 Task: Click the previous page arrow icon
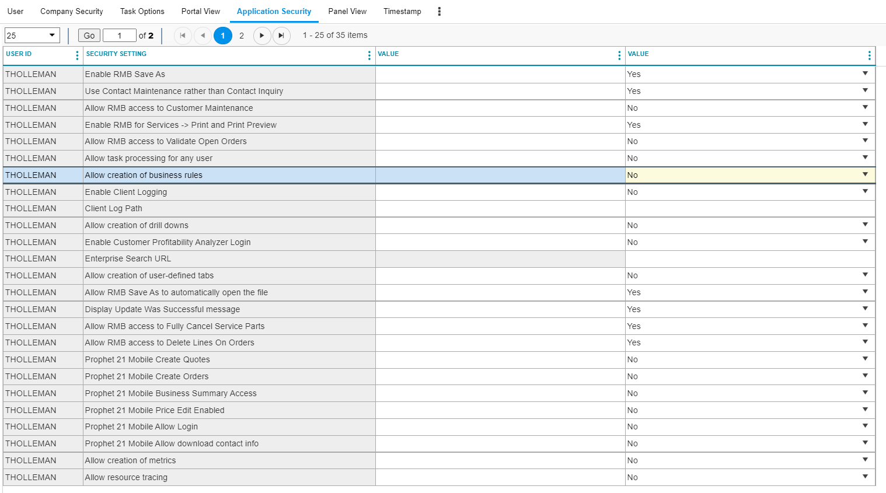[x=203, y=36]
